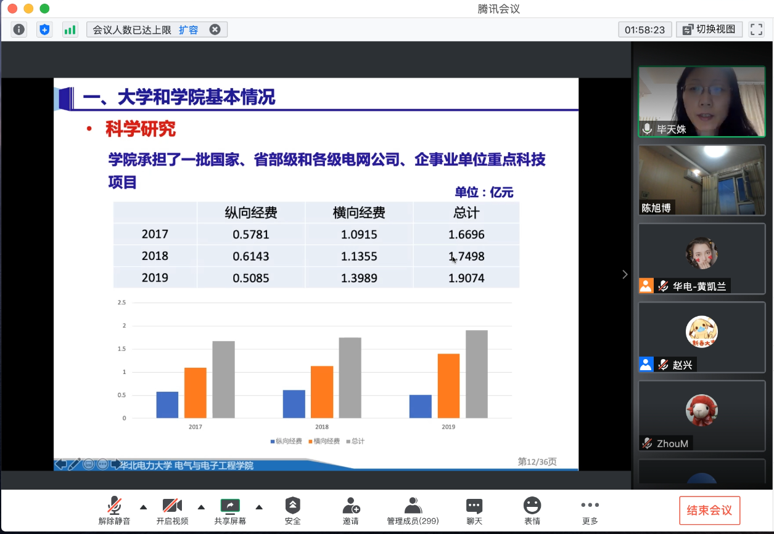Collapse the participant video sidebar arrow
This screenshot has width=774, height=534.
pos(625,275)
